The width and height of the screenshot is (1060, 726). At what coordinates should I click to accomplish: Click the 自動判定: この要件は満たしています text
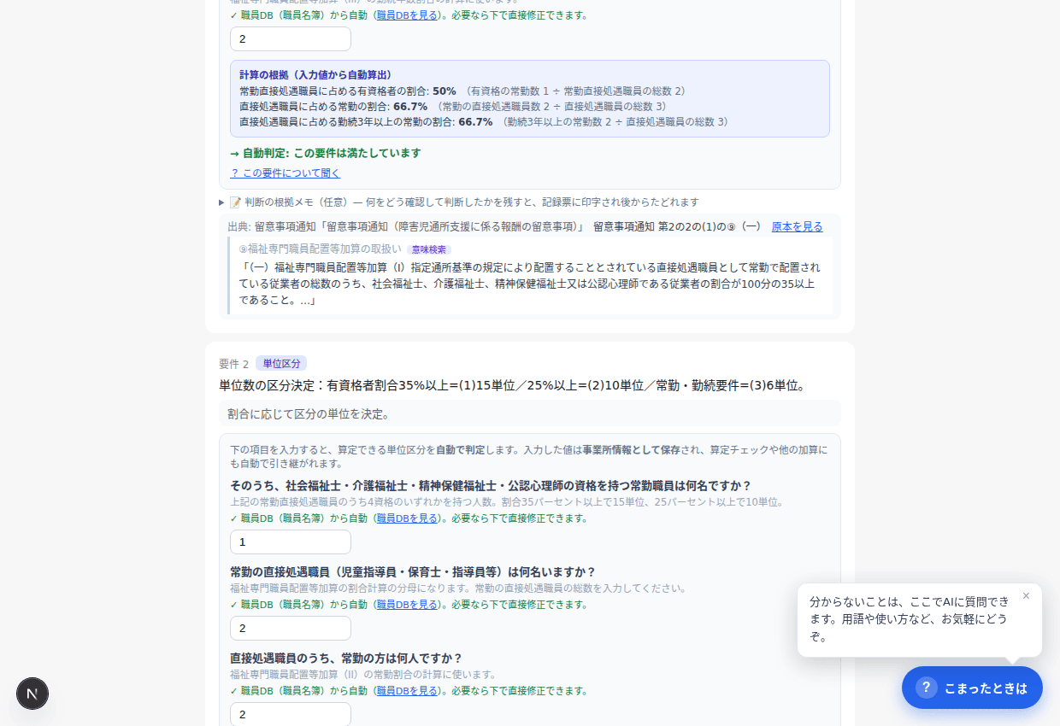click(326, 153)
